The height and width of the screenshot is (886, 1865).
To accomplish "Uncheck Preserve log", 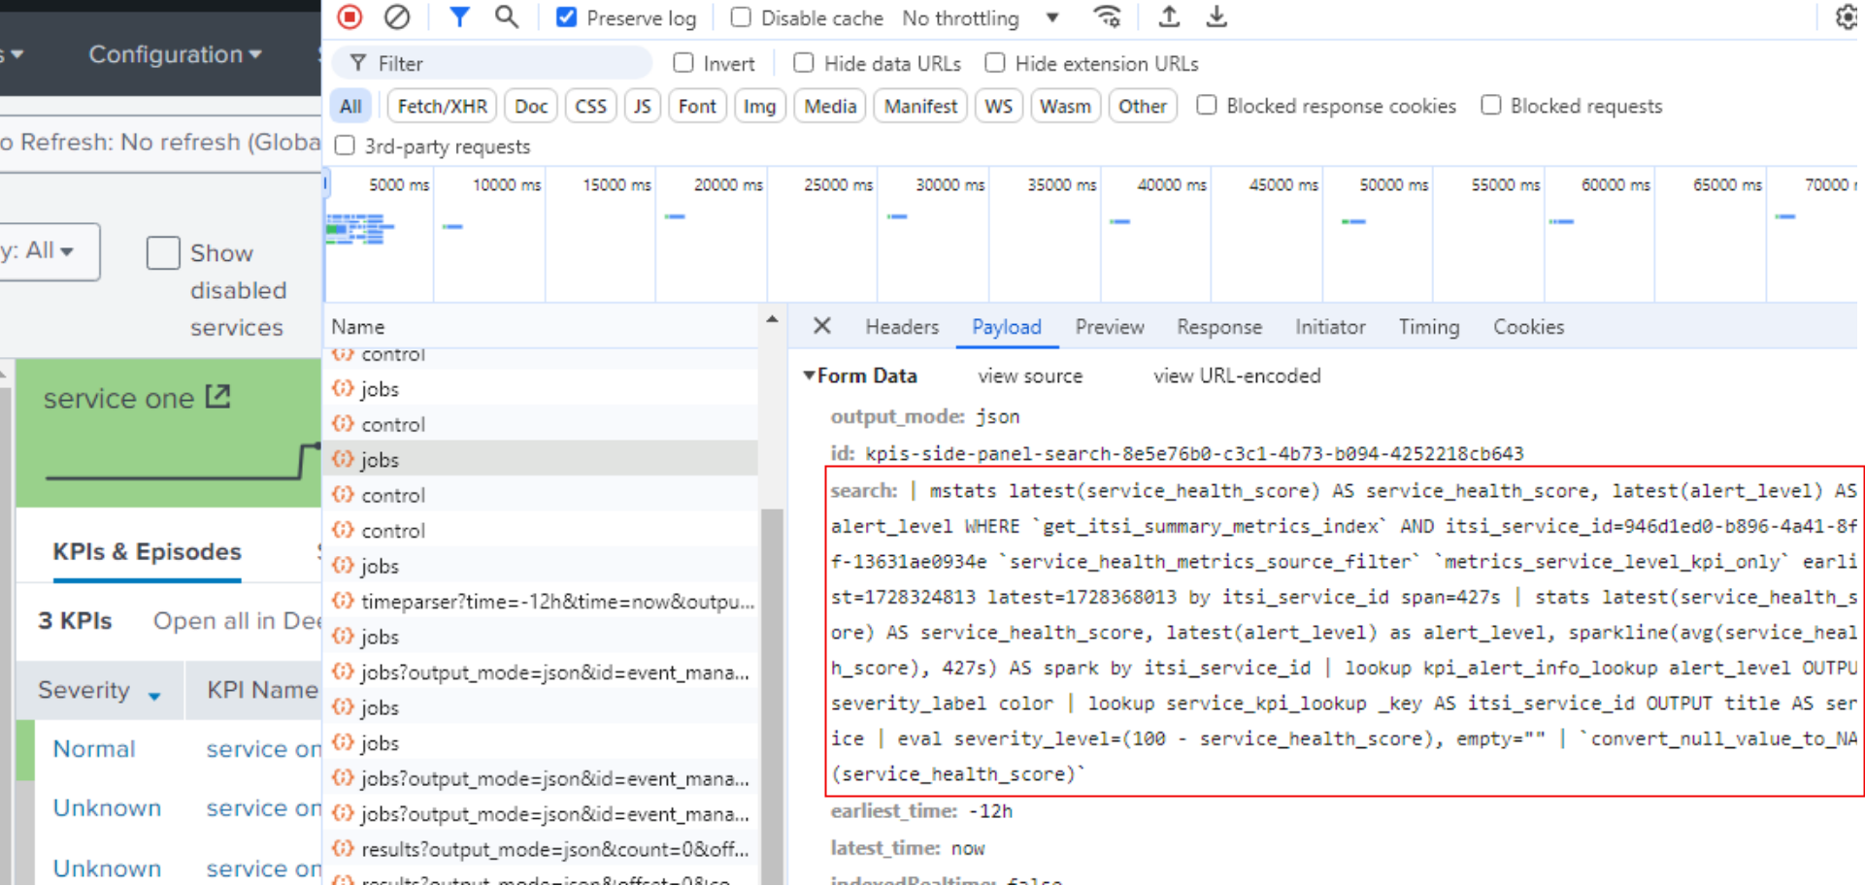I will tap(565, 16).
